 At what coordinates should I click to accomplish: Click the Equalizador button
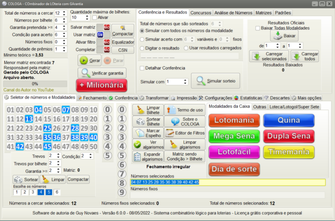(x=123, y=42)
